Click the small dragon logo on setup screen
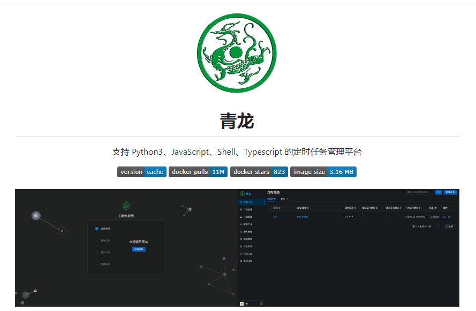The height and width of the screenshot is (311, 476). [x=126, y=206]
